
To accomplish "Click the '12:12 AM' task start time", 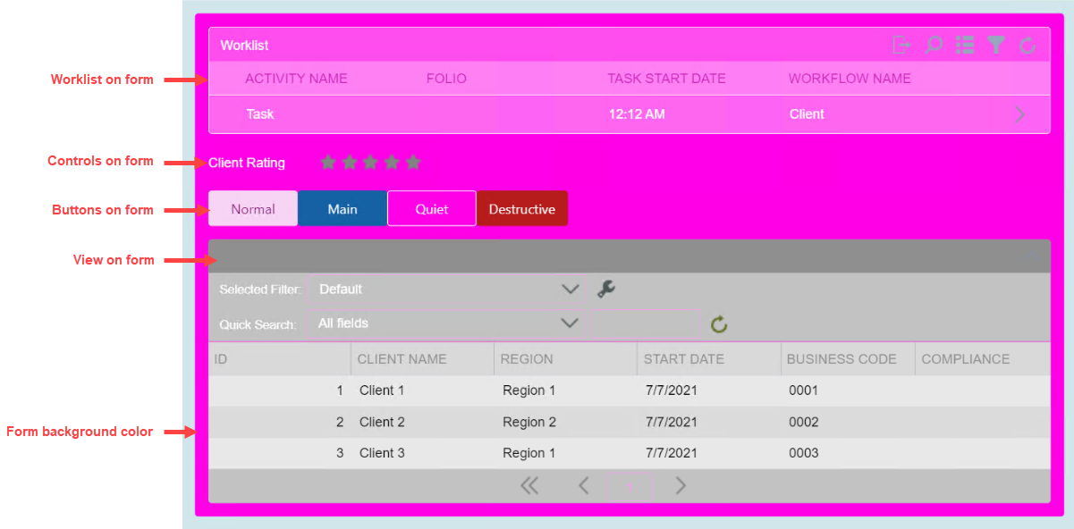I will (637, 114).
